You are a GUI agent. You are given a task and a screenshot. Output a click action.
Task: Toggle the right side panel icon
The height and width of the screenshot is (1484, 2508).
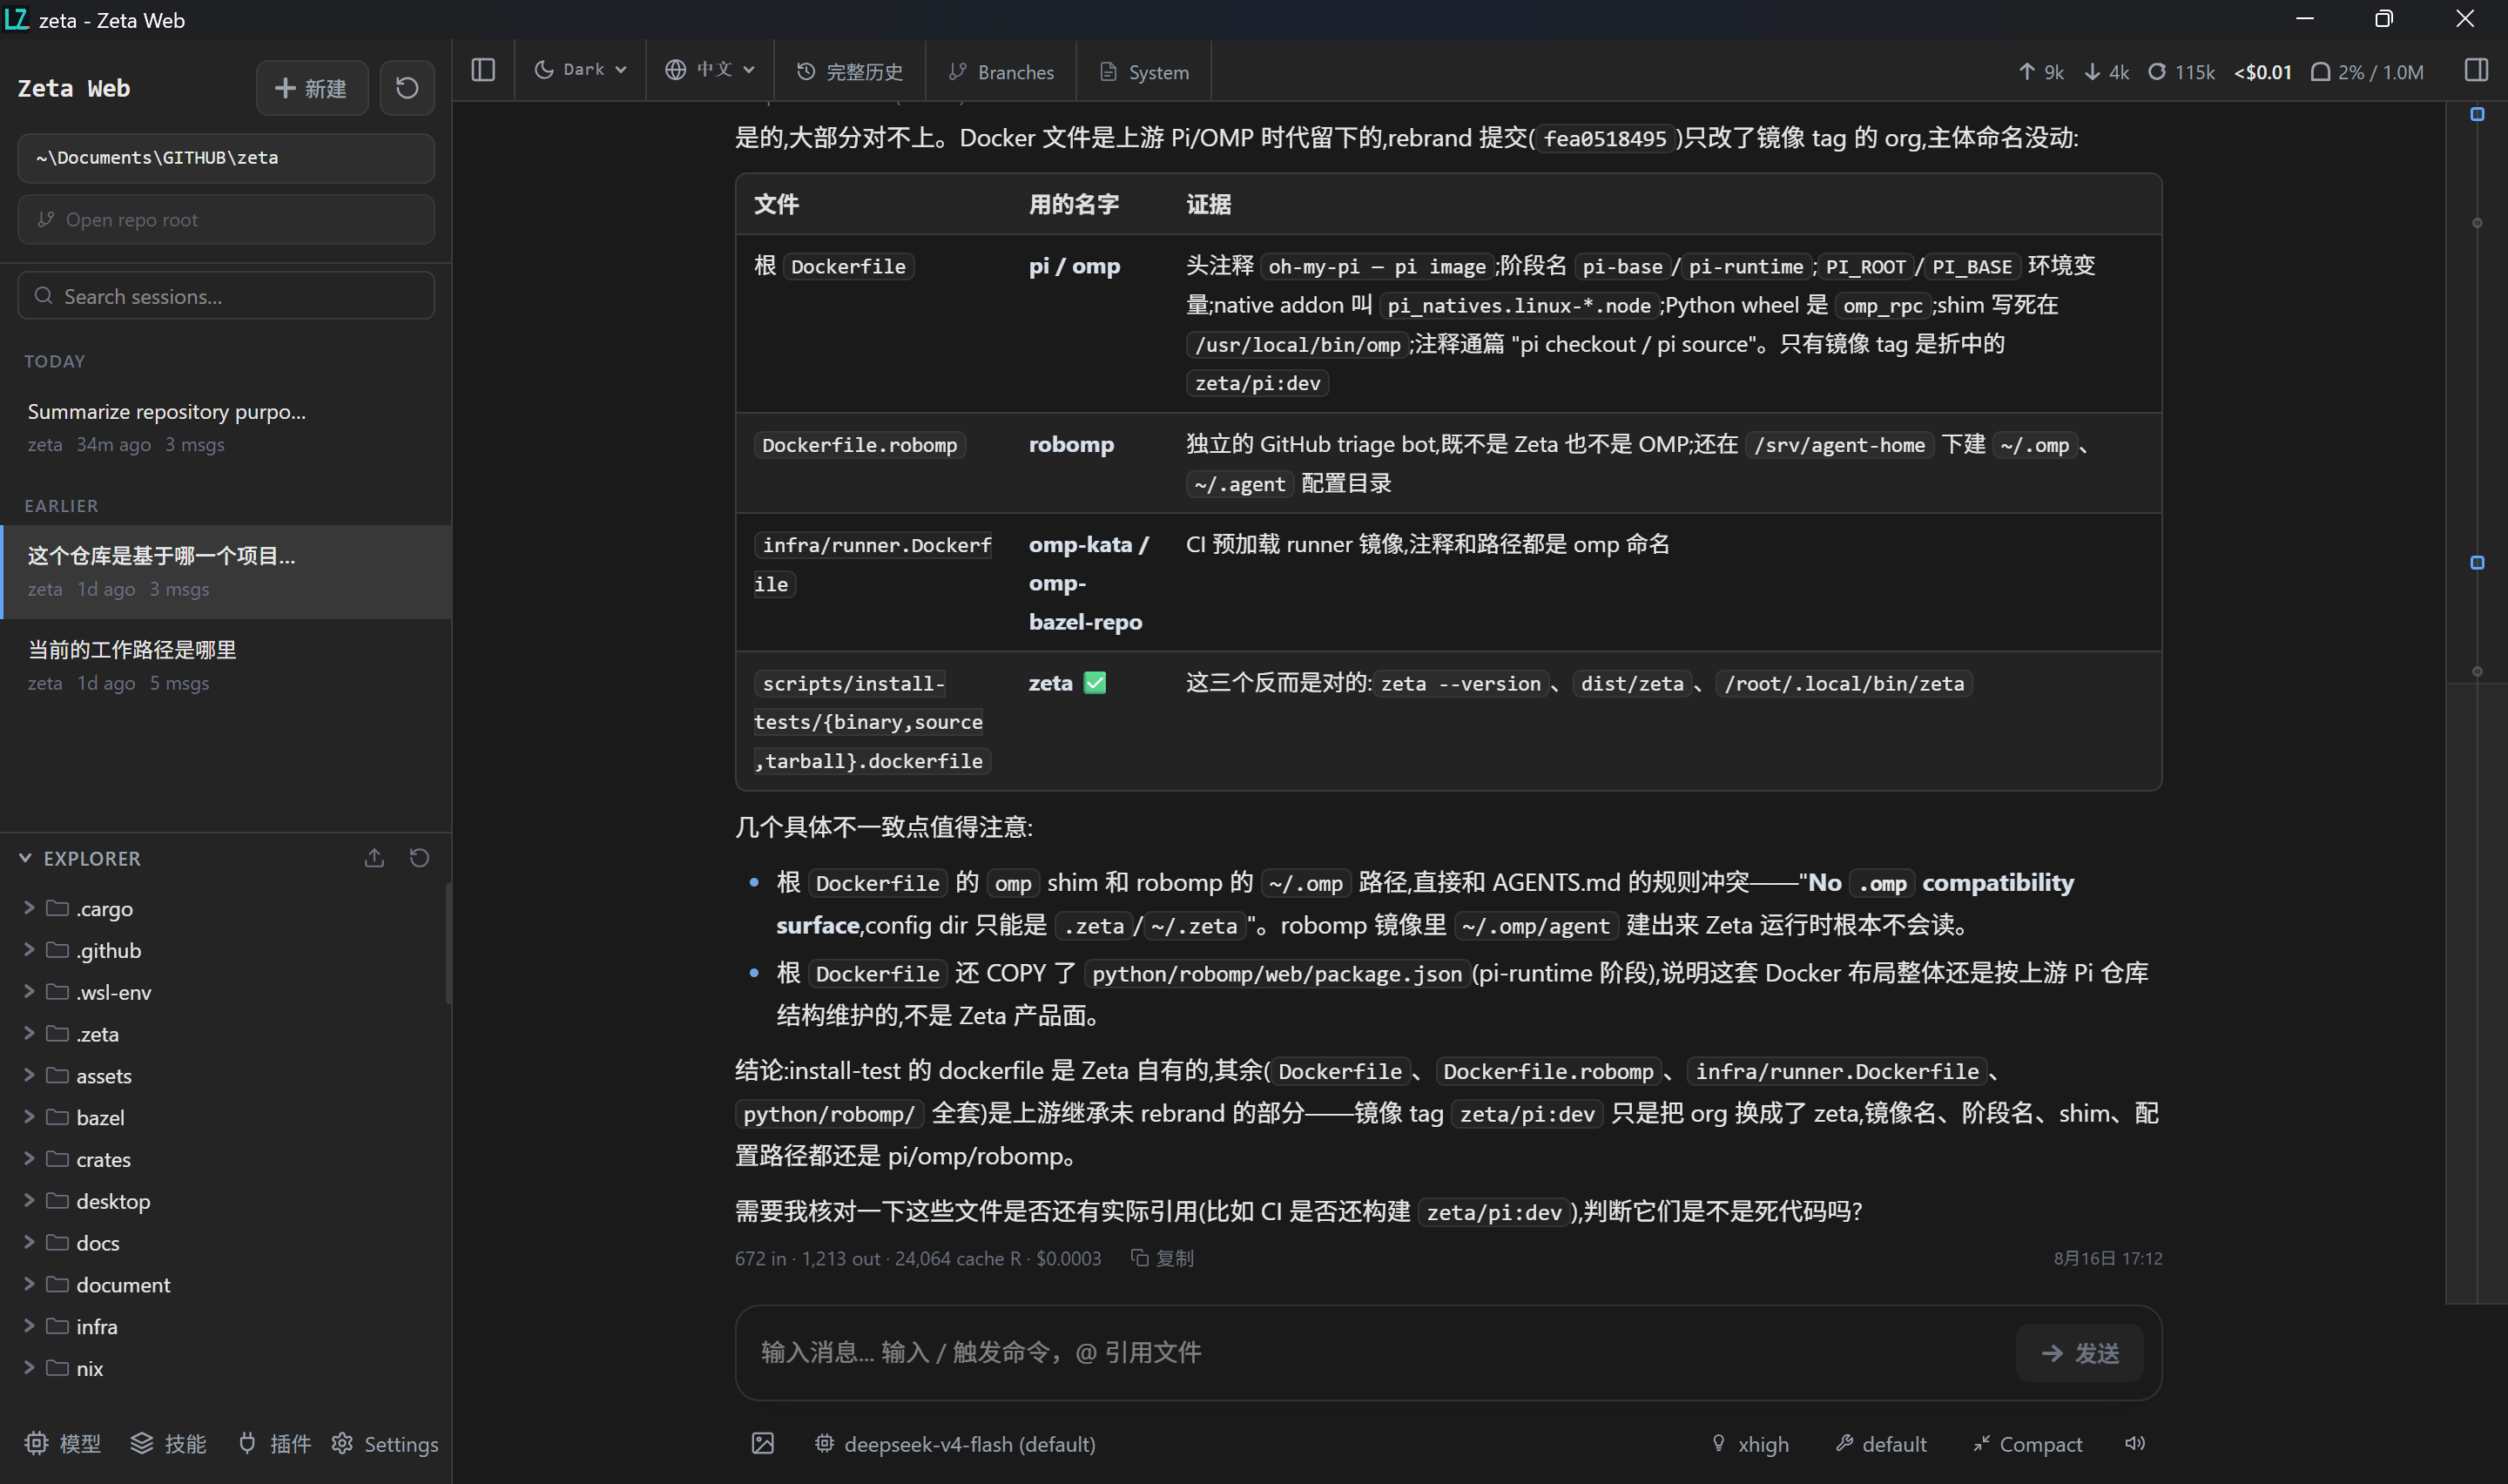[2476, 70]
